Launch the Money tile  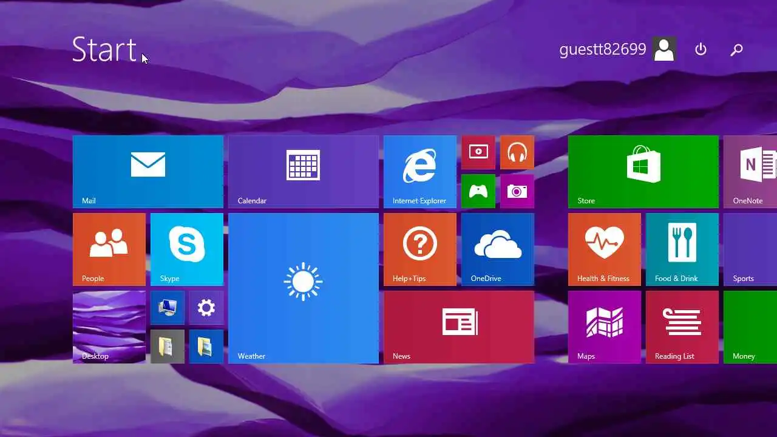[x=750, y=327]
